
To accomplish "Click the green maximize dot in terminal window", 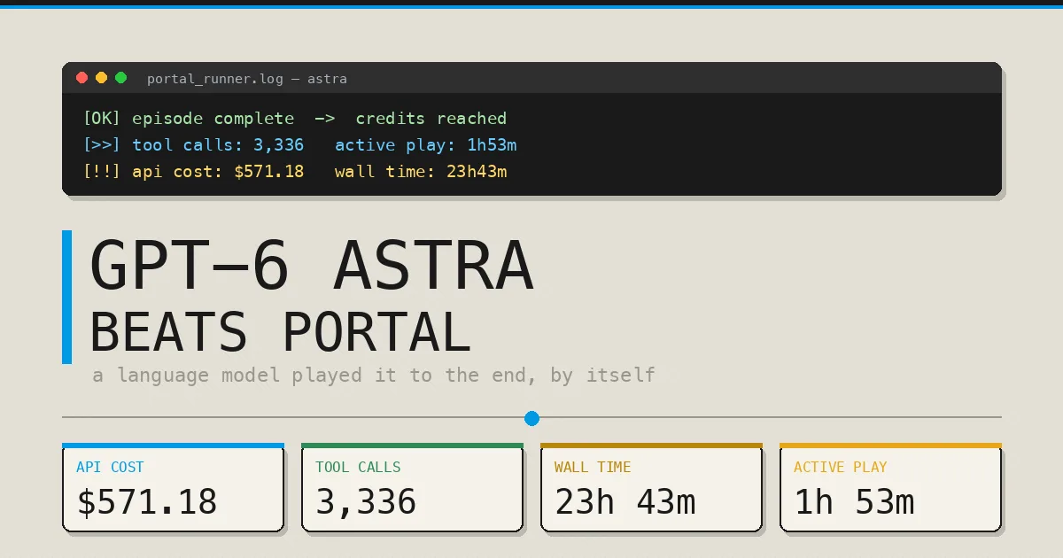I will coord(120,78).
